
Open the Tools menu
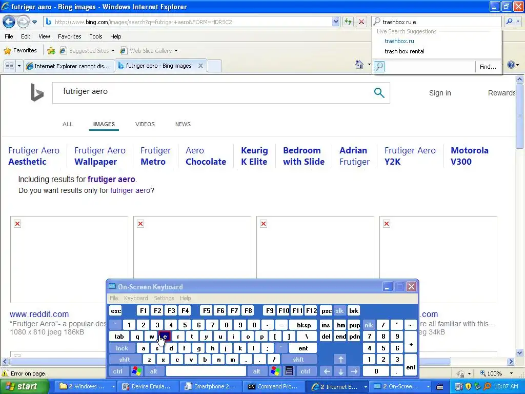point(95,36)
